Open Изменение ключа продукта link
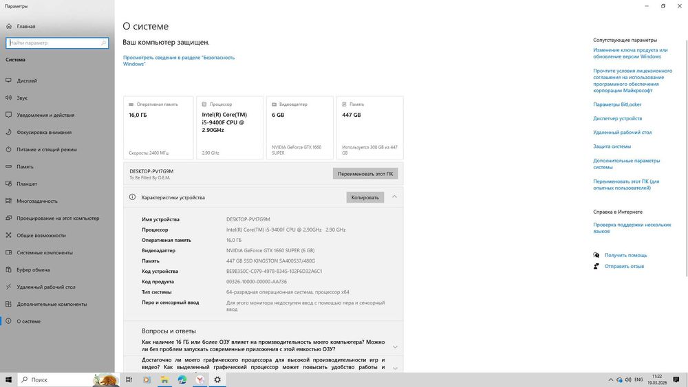 pyautogui.click(x=630, y=53)
